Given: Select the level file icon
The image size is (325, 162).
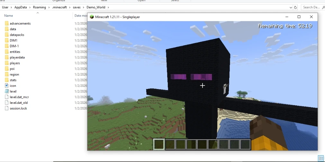Looking at the screenshot, I should tap(6, 91).
